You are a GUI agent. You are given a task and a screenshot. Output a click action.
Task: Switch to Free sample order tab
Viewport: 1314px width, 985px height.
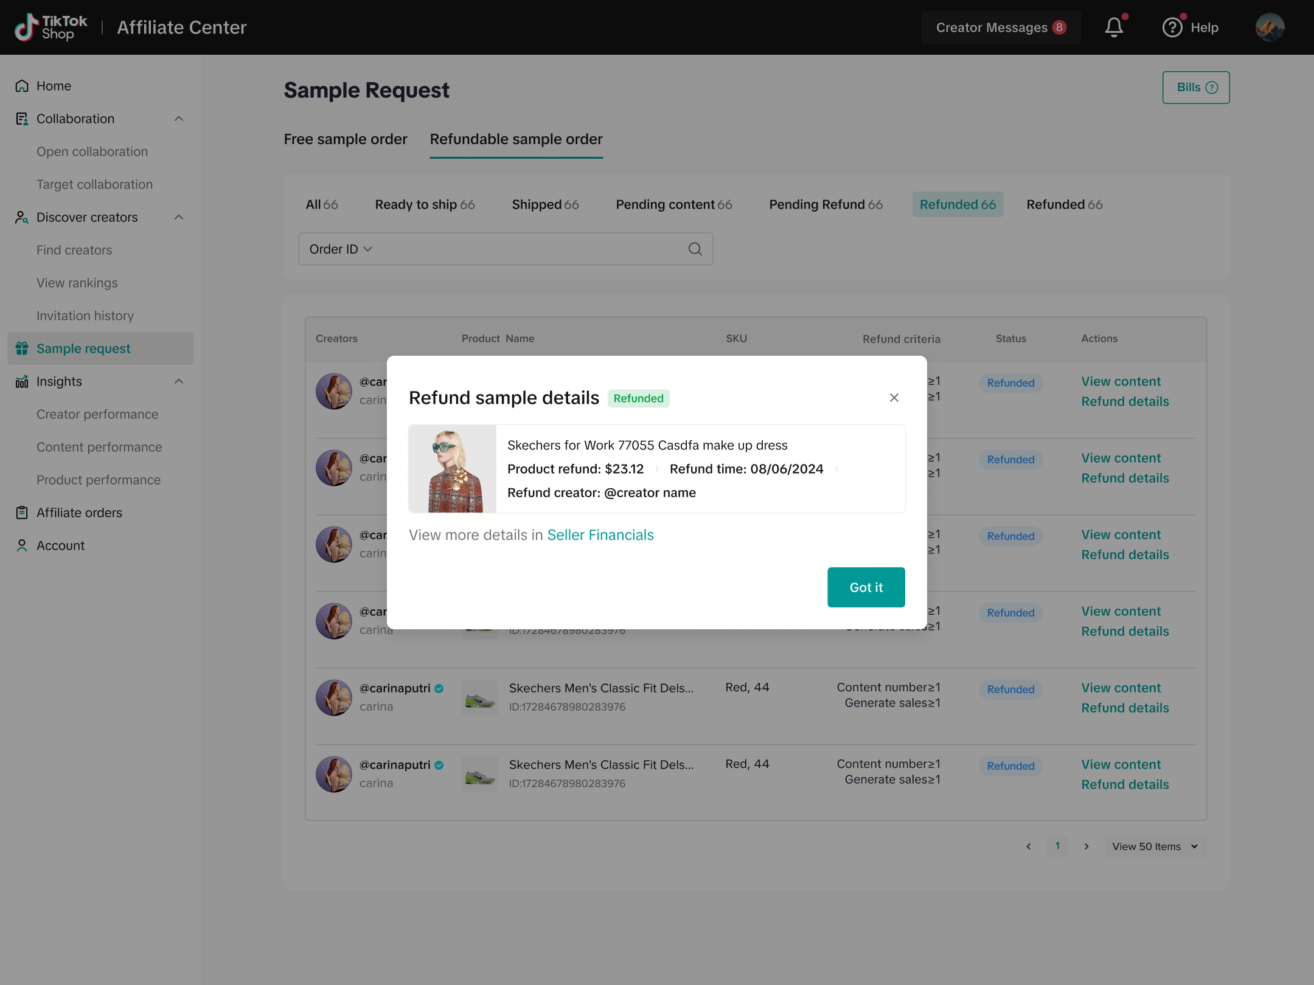click(346, 139)
